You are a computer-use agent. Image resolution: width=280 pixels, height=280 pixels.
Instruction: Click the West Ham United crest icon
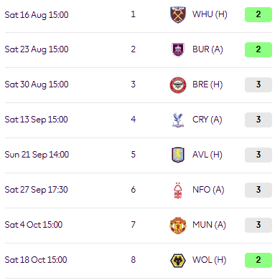pos(178,15)
